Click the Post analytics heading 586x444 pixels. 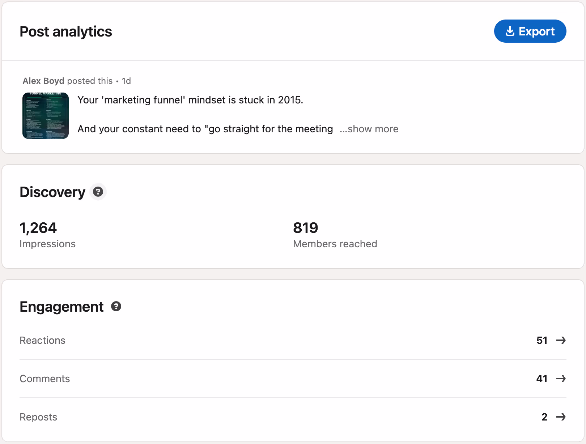(65, 31)
